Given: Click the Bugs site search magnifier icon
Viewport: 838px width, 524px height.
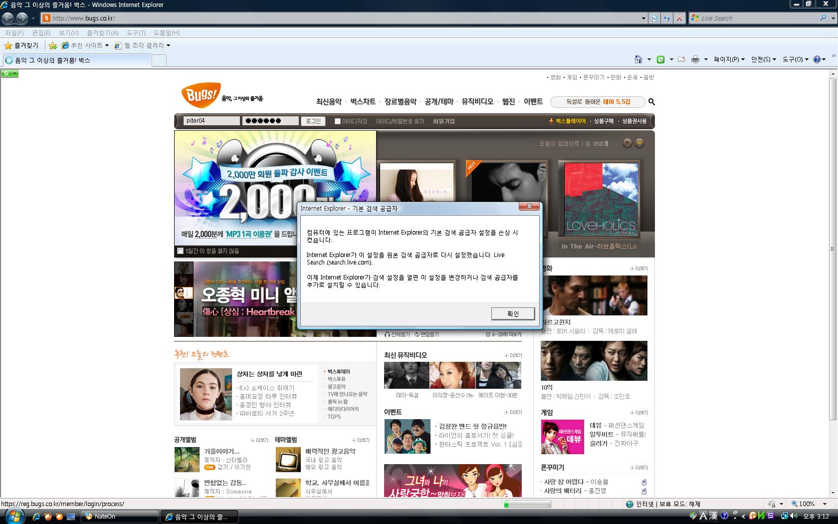Looking at the screenshot, I should tap(651, 102).
